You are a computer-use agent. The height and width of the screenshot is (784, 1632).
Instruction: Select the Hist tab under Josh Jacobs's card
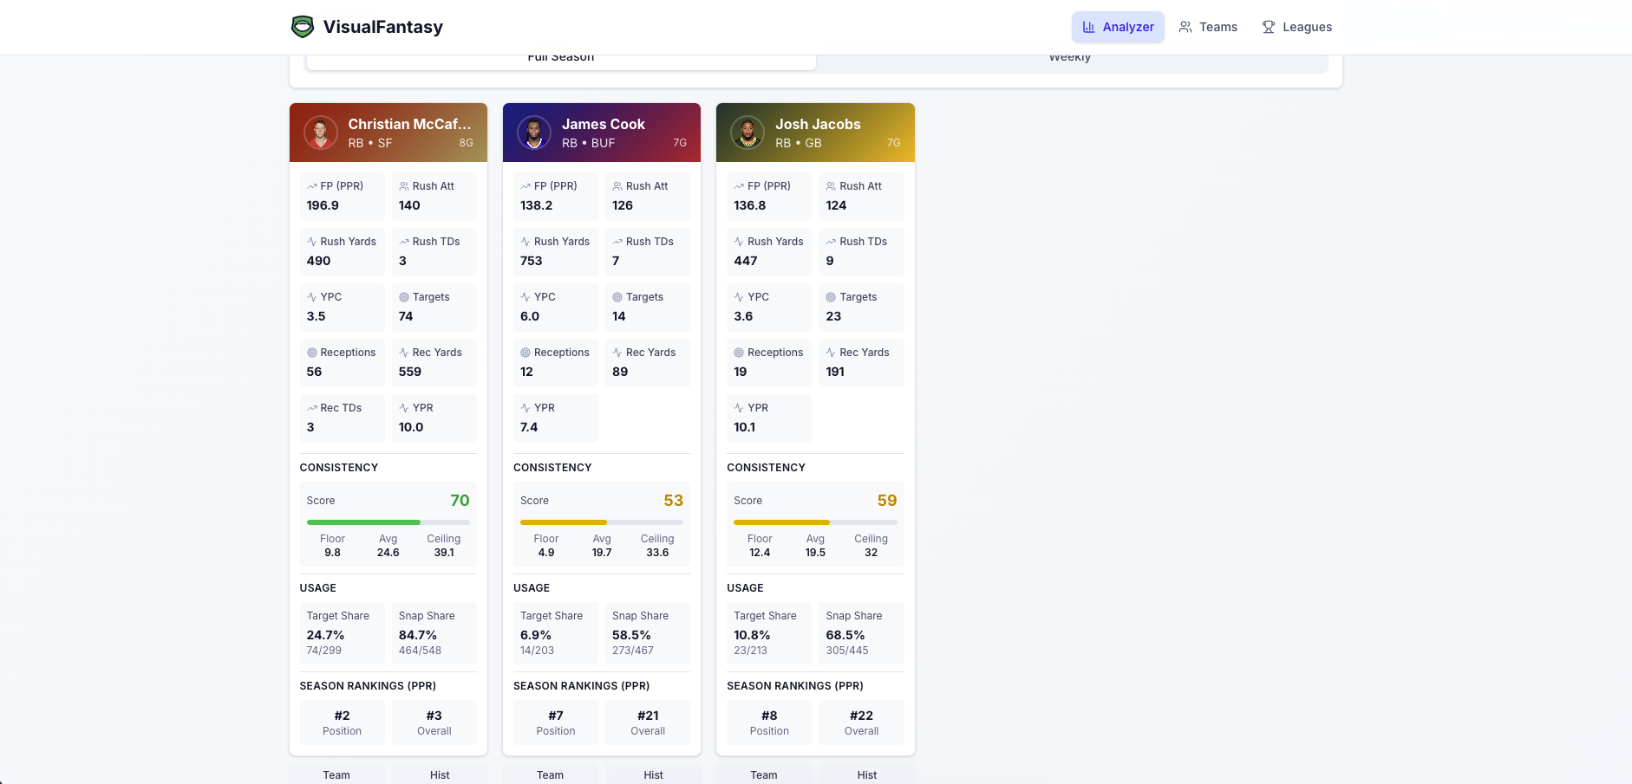pos(867,774)
